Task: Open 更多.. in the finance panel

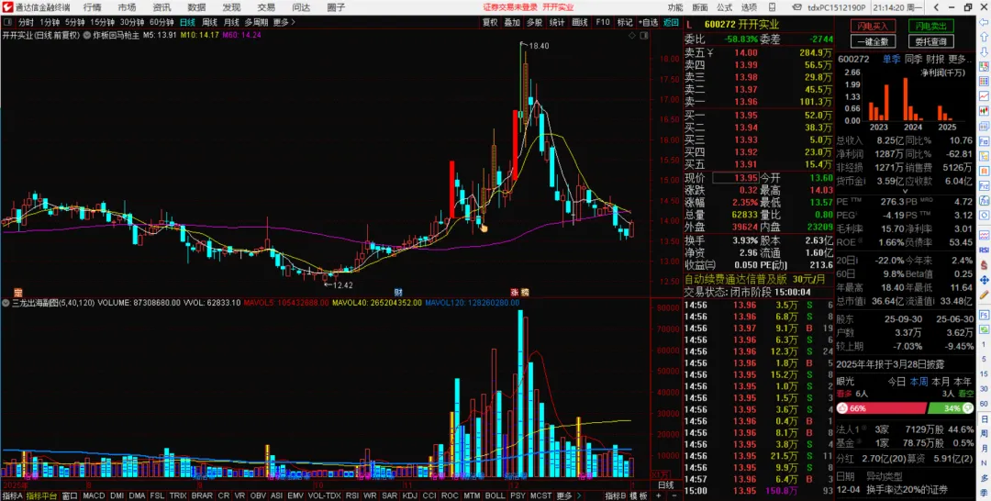Action: pyautogui.click(x=960, y=59)
